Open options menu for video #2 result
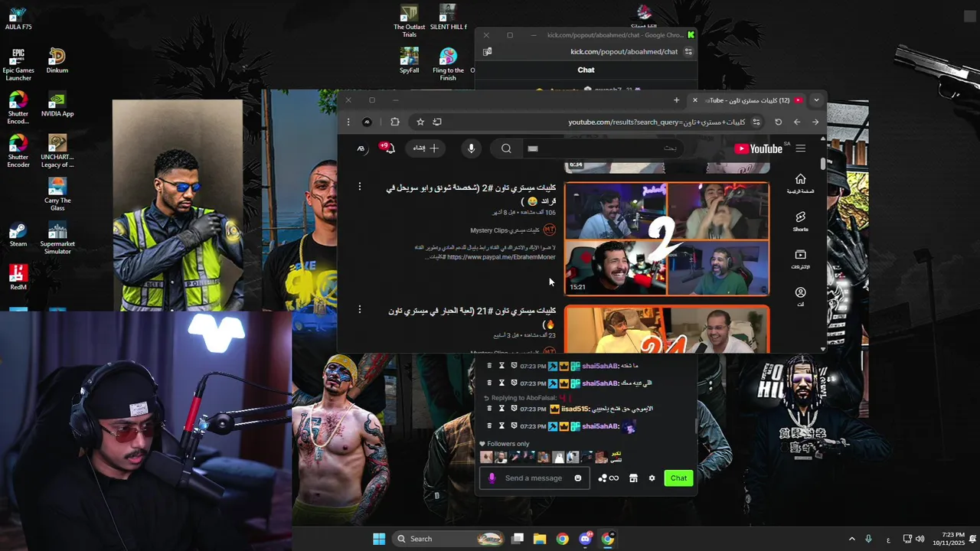 coord(360,186)
